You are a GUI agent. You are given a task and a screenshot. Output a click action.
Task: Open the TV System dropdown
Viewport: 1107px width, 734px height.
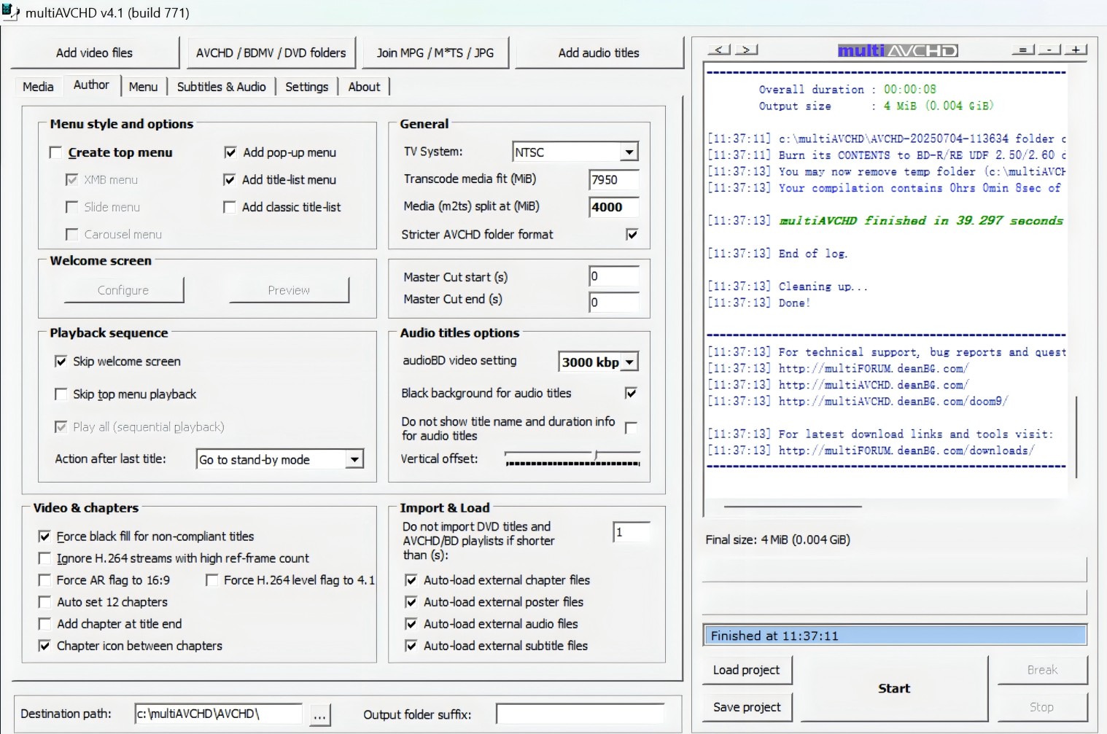[628, 151]
